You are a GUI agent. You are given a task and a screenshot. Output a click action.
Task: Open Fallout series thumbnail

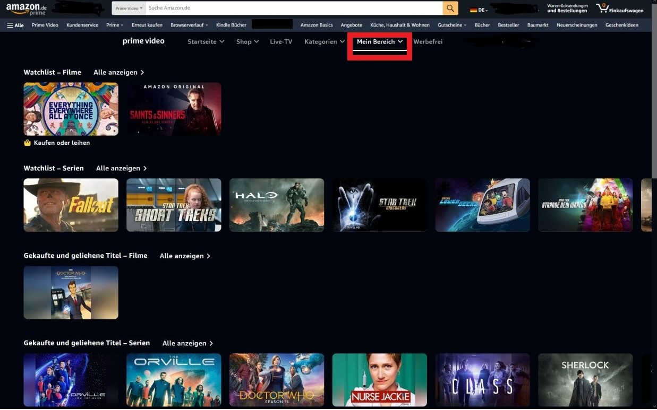(x=71, y=205)
